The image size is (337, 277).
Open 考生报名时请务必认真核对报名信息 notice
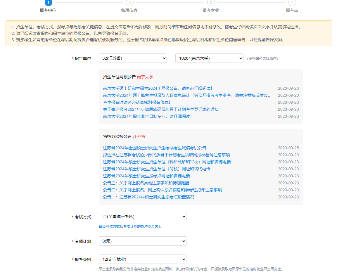pos(136,102)
